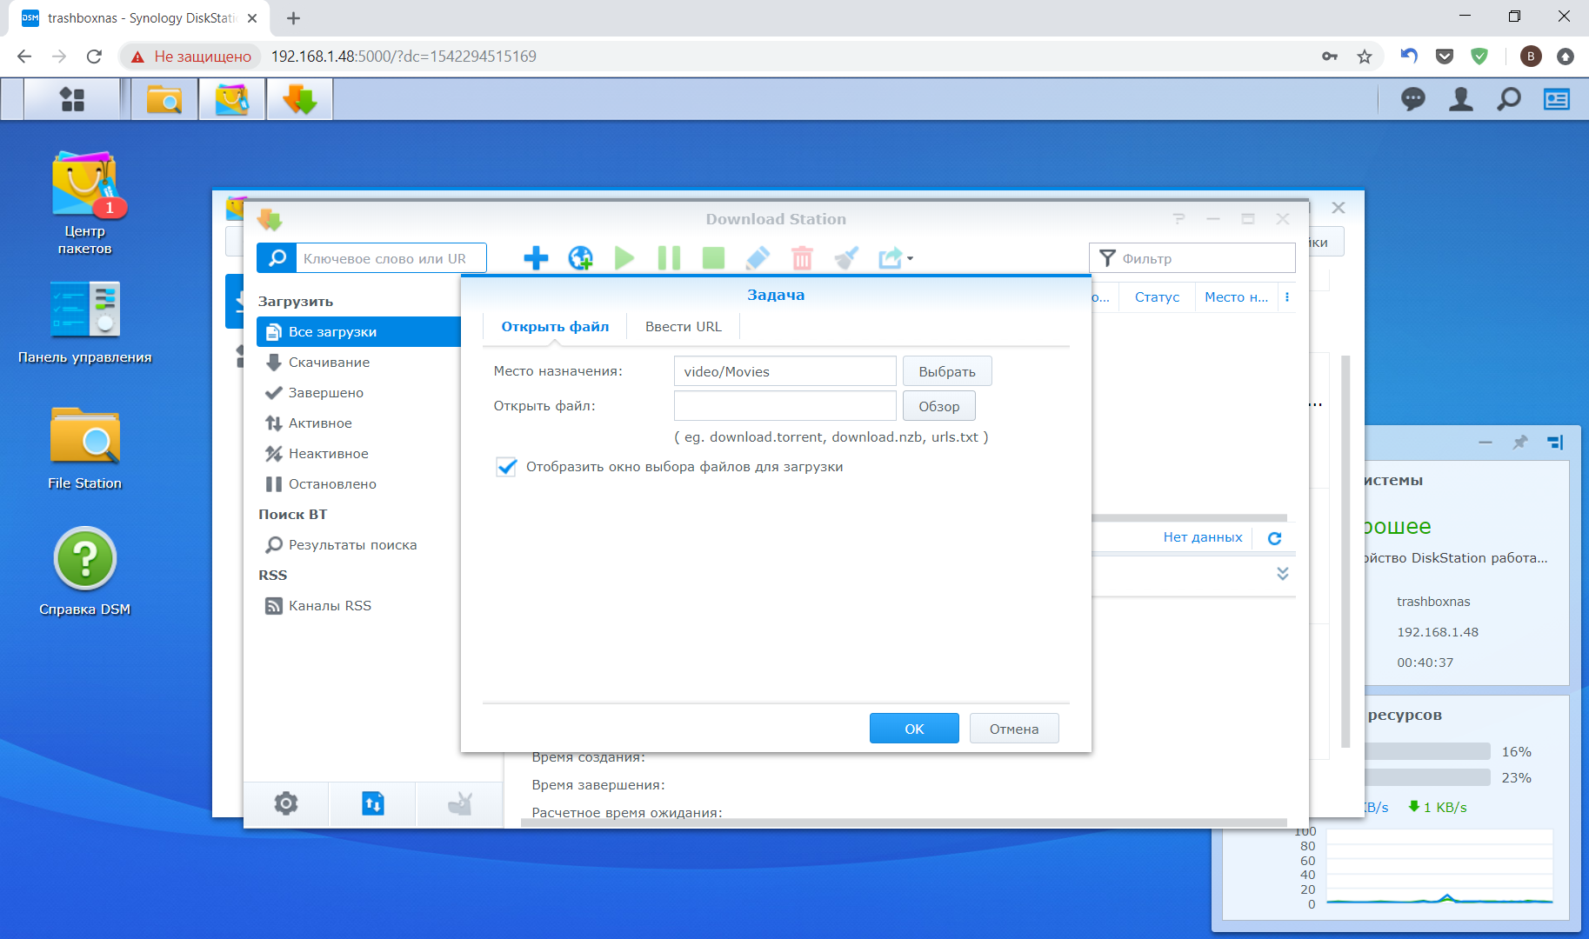Click the Ключевое слово search field
This screenshot has width=1589, height=939.
[391, 258]
